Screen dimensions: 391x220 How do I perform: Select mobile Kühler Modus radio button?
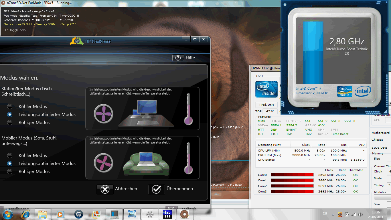[10, 155]
